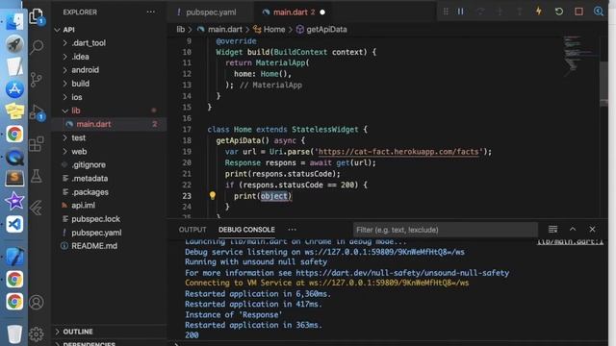Open Sublime Text from the dock
Viewport: 616px width, 346px height.
(14, 179)
